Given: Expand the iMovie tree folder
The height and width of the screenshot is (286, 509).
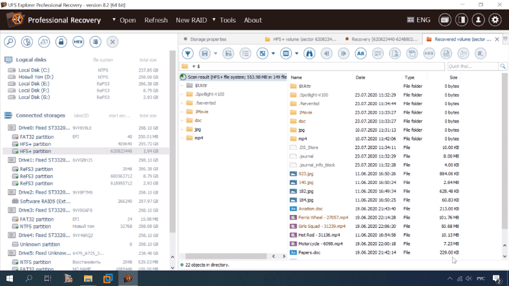Looking at the screenshot, I should (182, 112).
